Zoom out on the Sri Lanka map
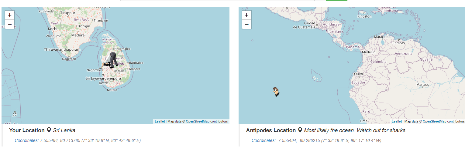 10,24
